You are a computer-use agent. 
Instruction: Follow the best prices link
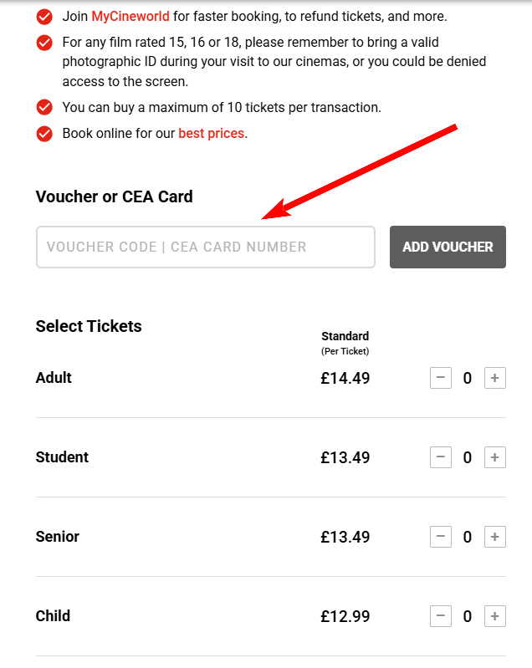[x=211, y=133]
